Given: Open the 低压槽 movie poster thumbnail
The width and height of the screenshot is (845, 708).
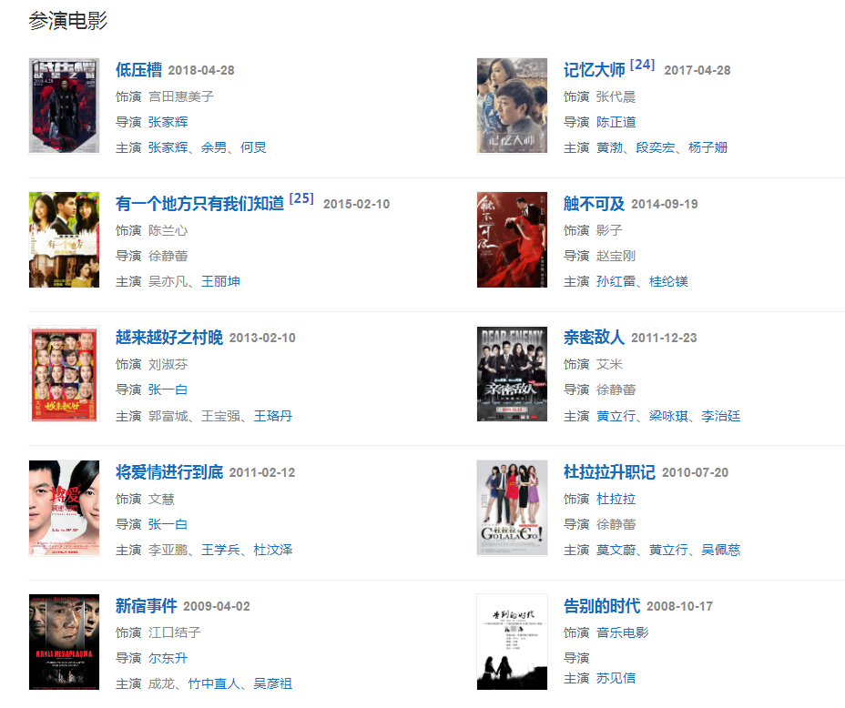Looking at the screenshot, I should 64,106.
